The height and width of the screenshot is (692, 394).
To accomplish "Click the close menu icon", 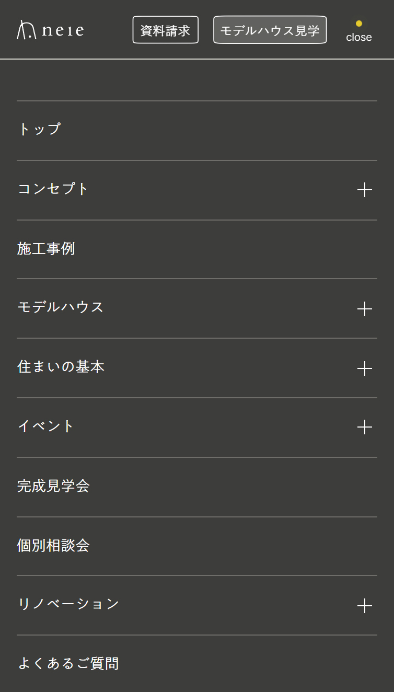I will click(358, 31).
